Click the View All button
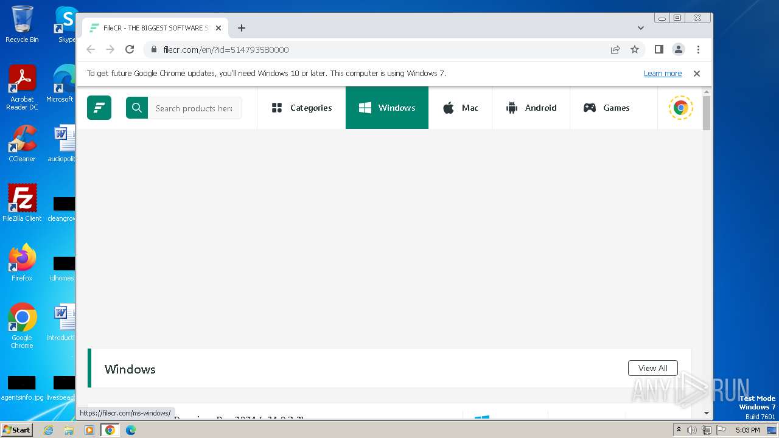The image size is (779, 438). coord(652,368)
